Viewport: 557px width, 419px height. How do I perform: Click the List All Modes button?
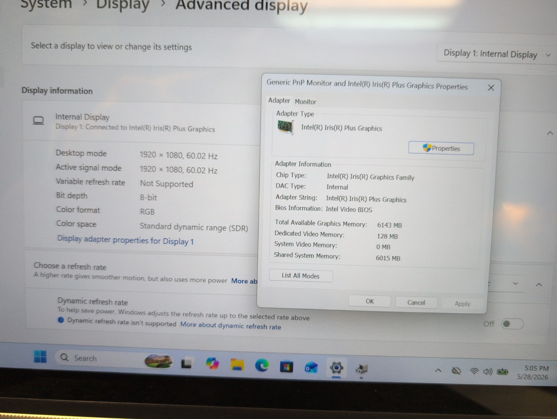(x=300, y=276)
